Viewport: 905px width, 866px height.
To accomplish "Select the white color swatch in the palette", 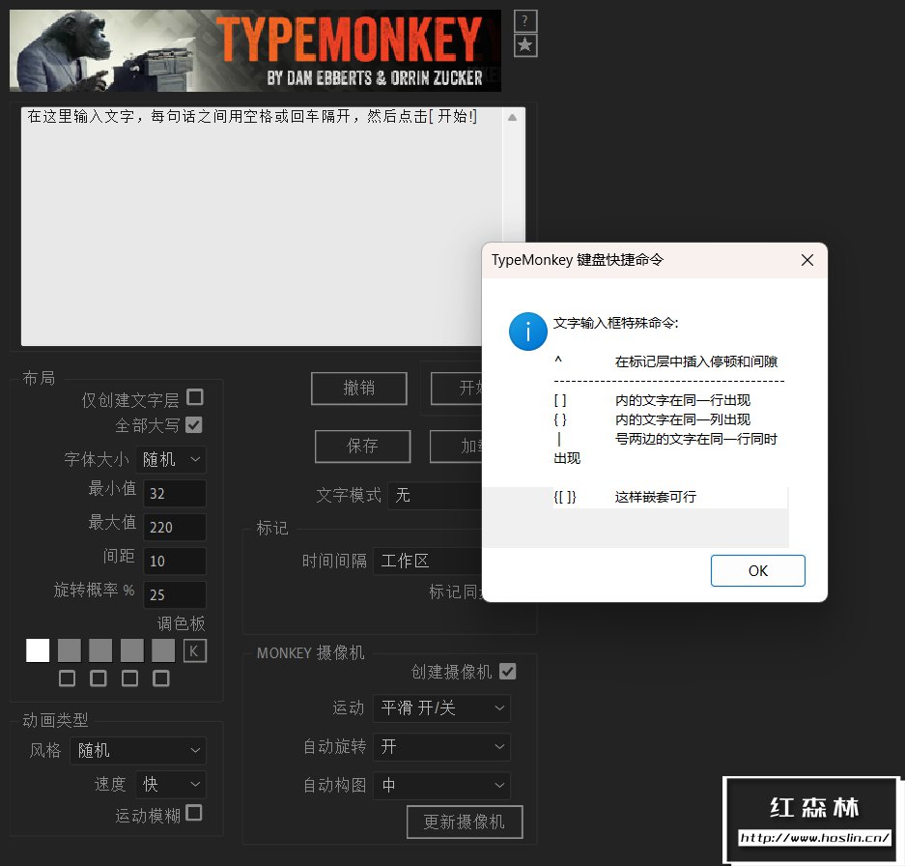I will (x=38, y=650).
